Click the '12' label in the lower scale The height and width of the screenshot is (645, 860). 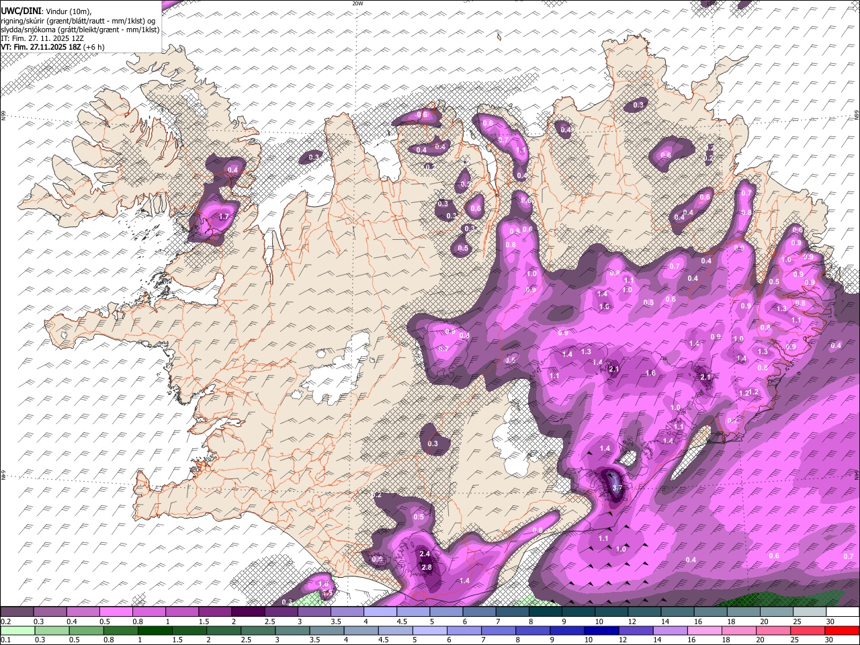(x=623, y=640)
